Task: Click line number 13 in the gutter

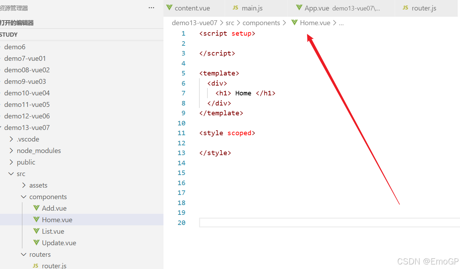Action: 182,153
